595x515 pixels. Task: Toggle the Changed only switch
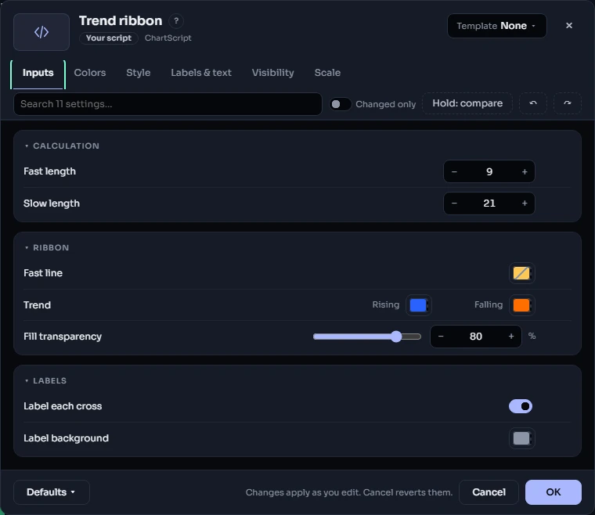coord(340,104)
